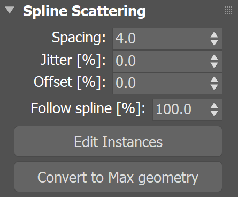Collapse the Spline Scattering rollout triangle
238x197 pixels.
click(10, 10)
